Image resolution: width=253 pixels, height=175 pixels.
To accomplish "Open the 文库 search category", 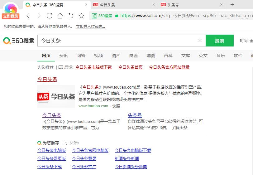I will 186,56.
